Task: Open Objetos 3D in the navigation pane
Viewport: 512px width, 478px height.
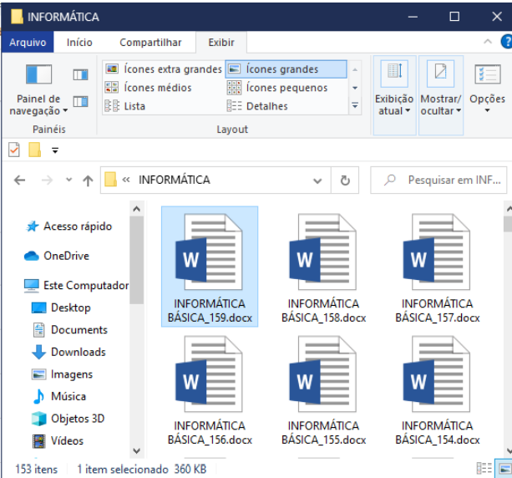Action: coord(68,419)
